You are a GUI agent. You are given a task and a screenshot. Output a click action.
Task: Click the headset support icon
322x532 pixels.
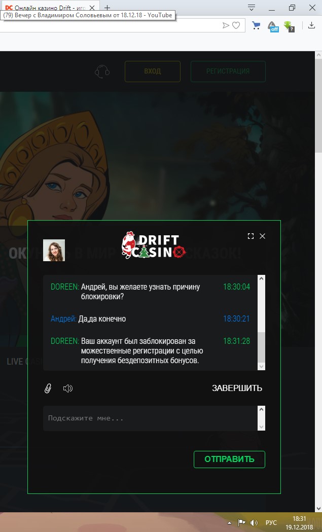[102, 71]
